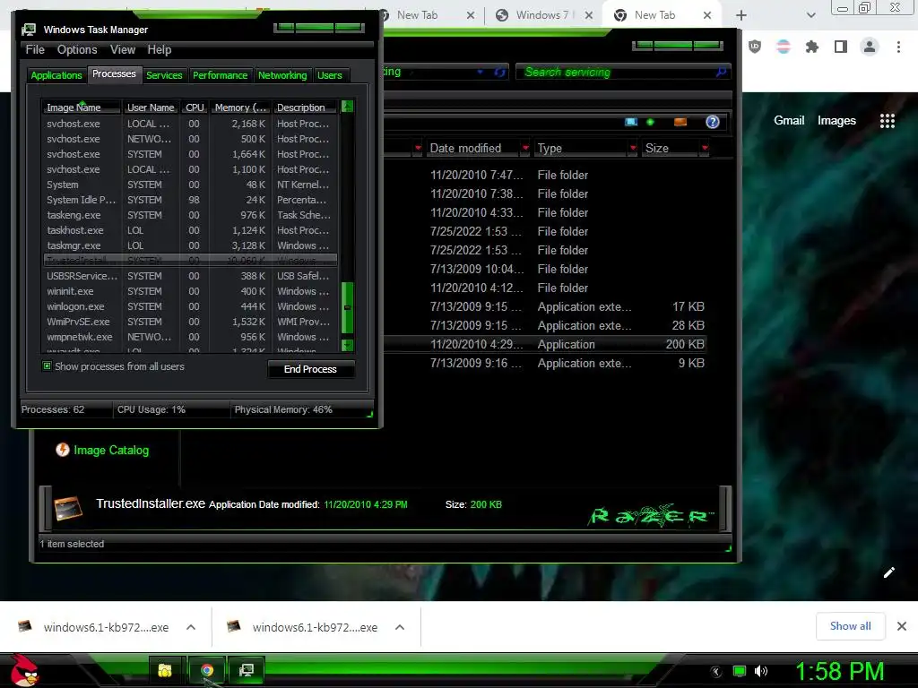Select the file row sized 9 KB
Image resolution: width=918 pixels, height=688 pixels.
544,364
